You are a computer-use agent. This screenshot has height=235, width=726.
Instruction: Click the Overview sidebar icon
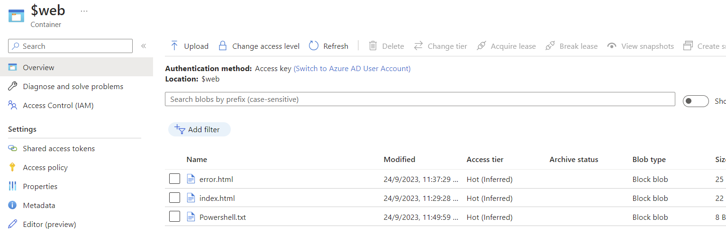[13, 67]
